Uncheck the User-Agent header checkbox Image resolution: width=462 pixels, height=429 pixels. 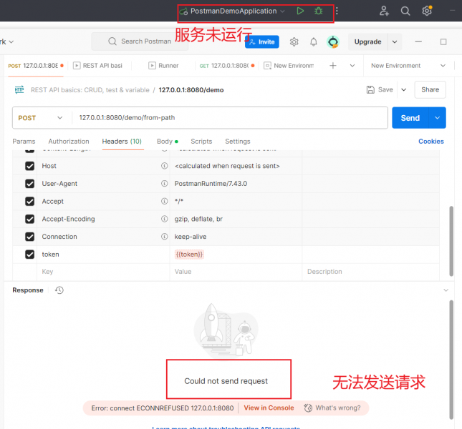[x=29, y=184]
